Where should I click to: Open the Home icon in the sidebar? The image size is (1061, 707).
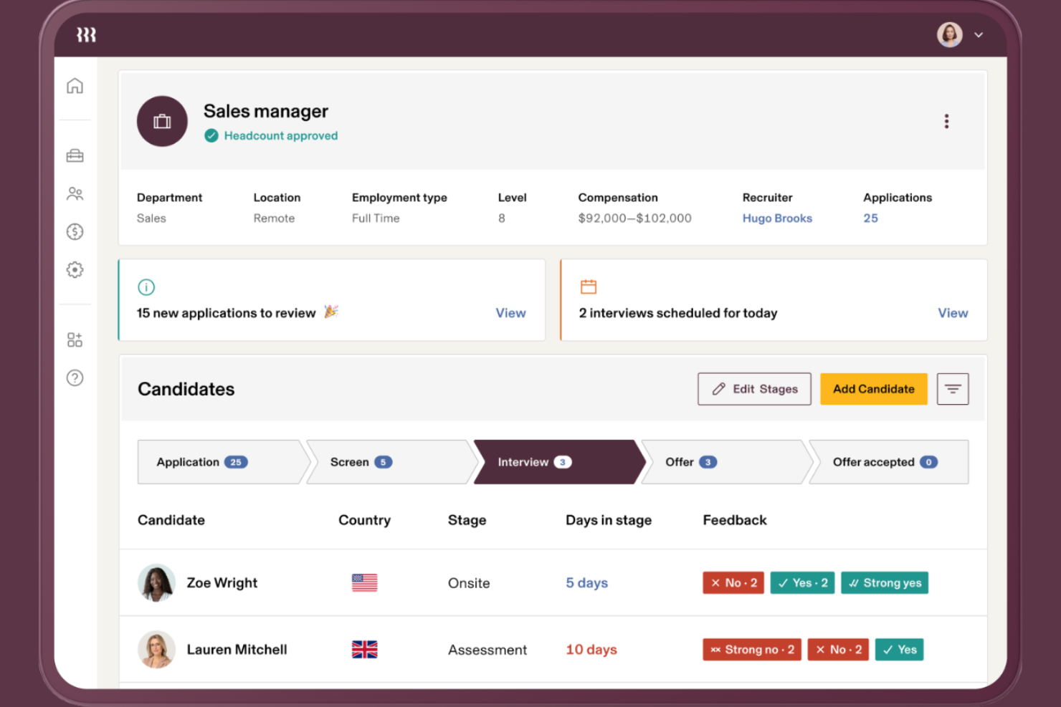75,86
